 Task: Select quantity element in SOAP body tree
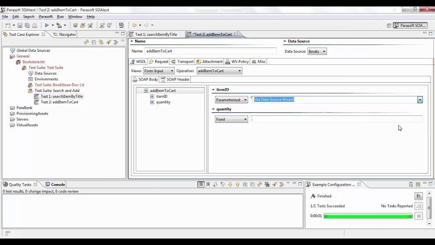163,102
